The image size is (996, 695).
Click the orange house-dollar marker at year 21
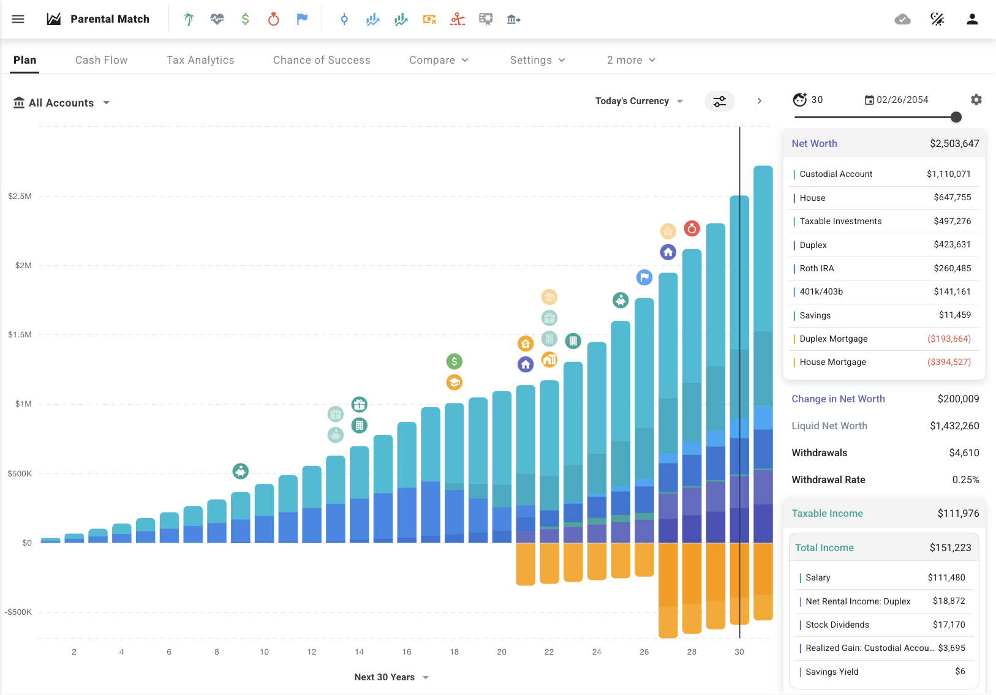[x=526, y=343]
